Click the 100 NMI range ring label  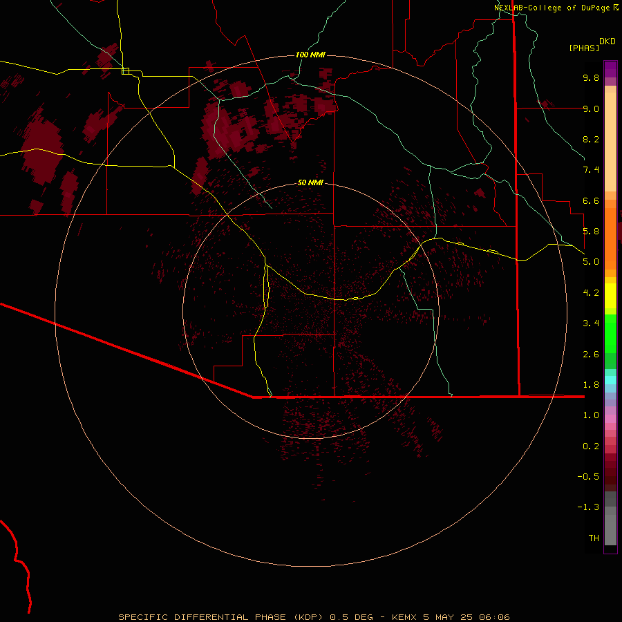coord(310,55)
